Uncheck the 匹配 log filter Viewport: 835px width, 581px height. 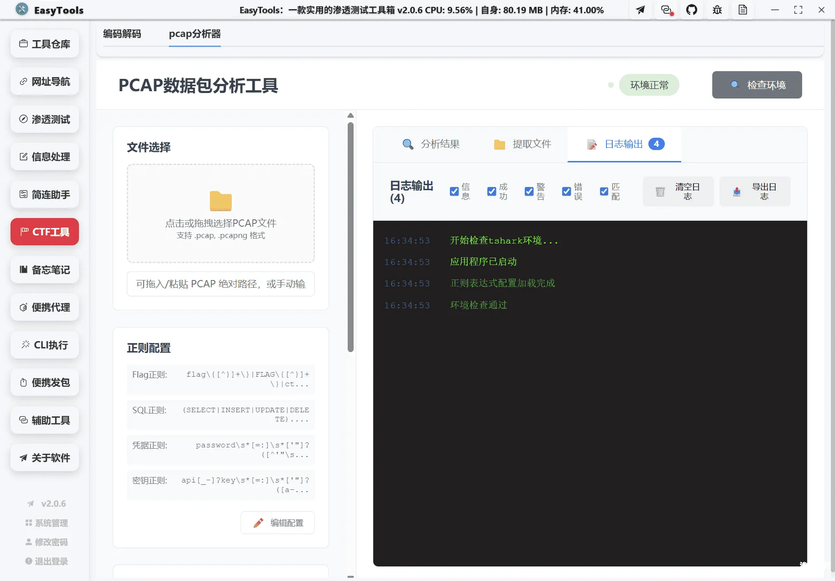[x=603, y=192]
